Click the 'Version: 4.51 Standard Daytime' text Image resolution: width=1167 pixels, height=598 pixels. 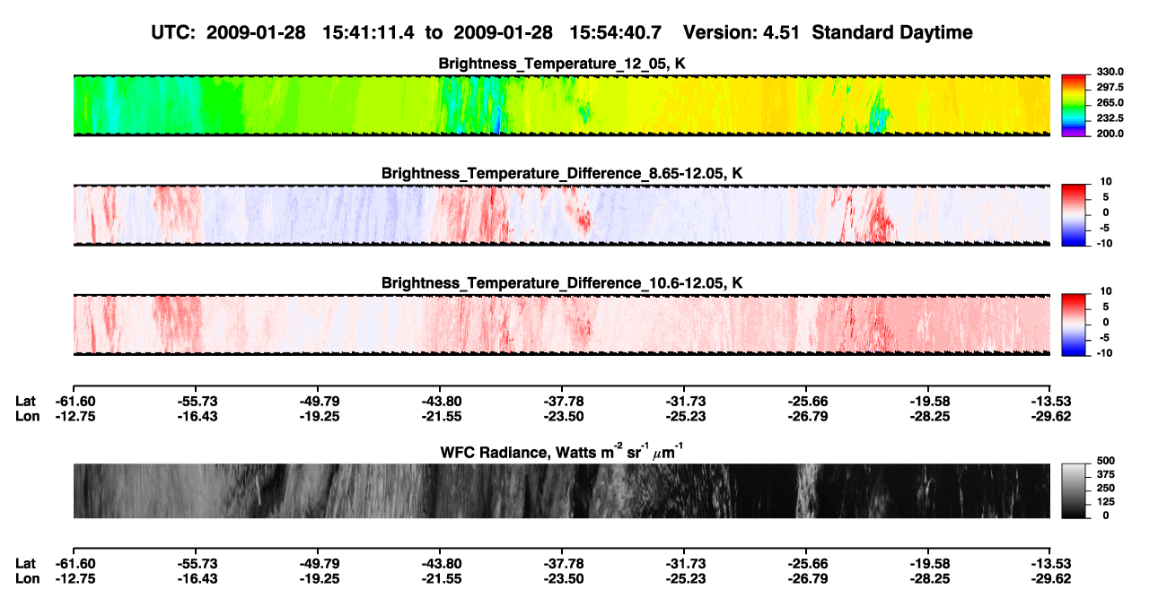(x=828, y=32)
